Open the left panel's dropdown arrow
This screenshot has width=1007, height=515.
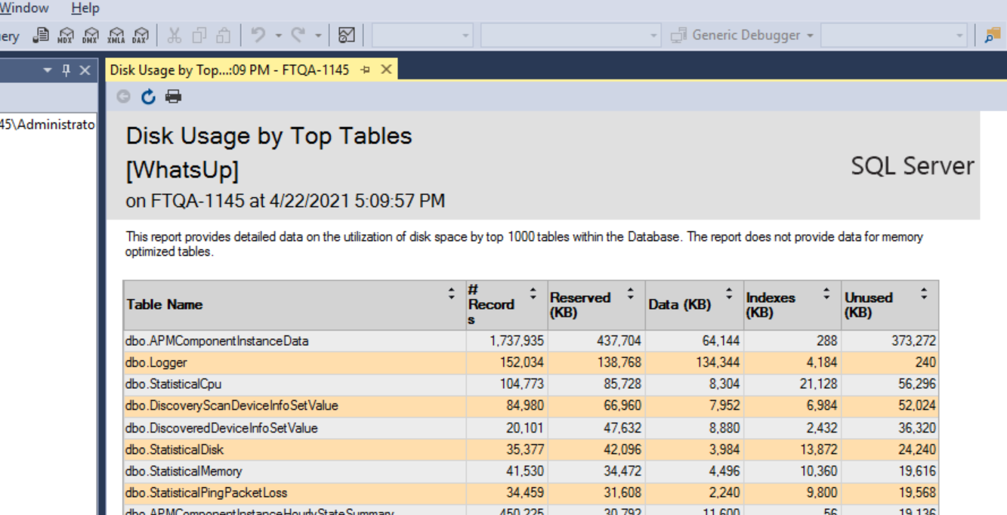pyautogui.click(x=47, y=69)
